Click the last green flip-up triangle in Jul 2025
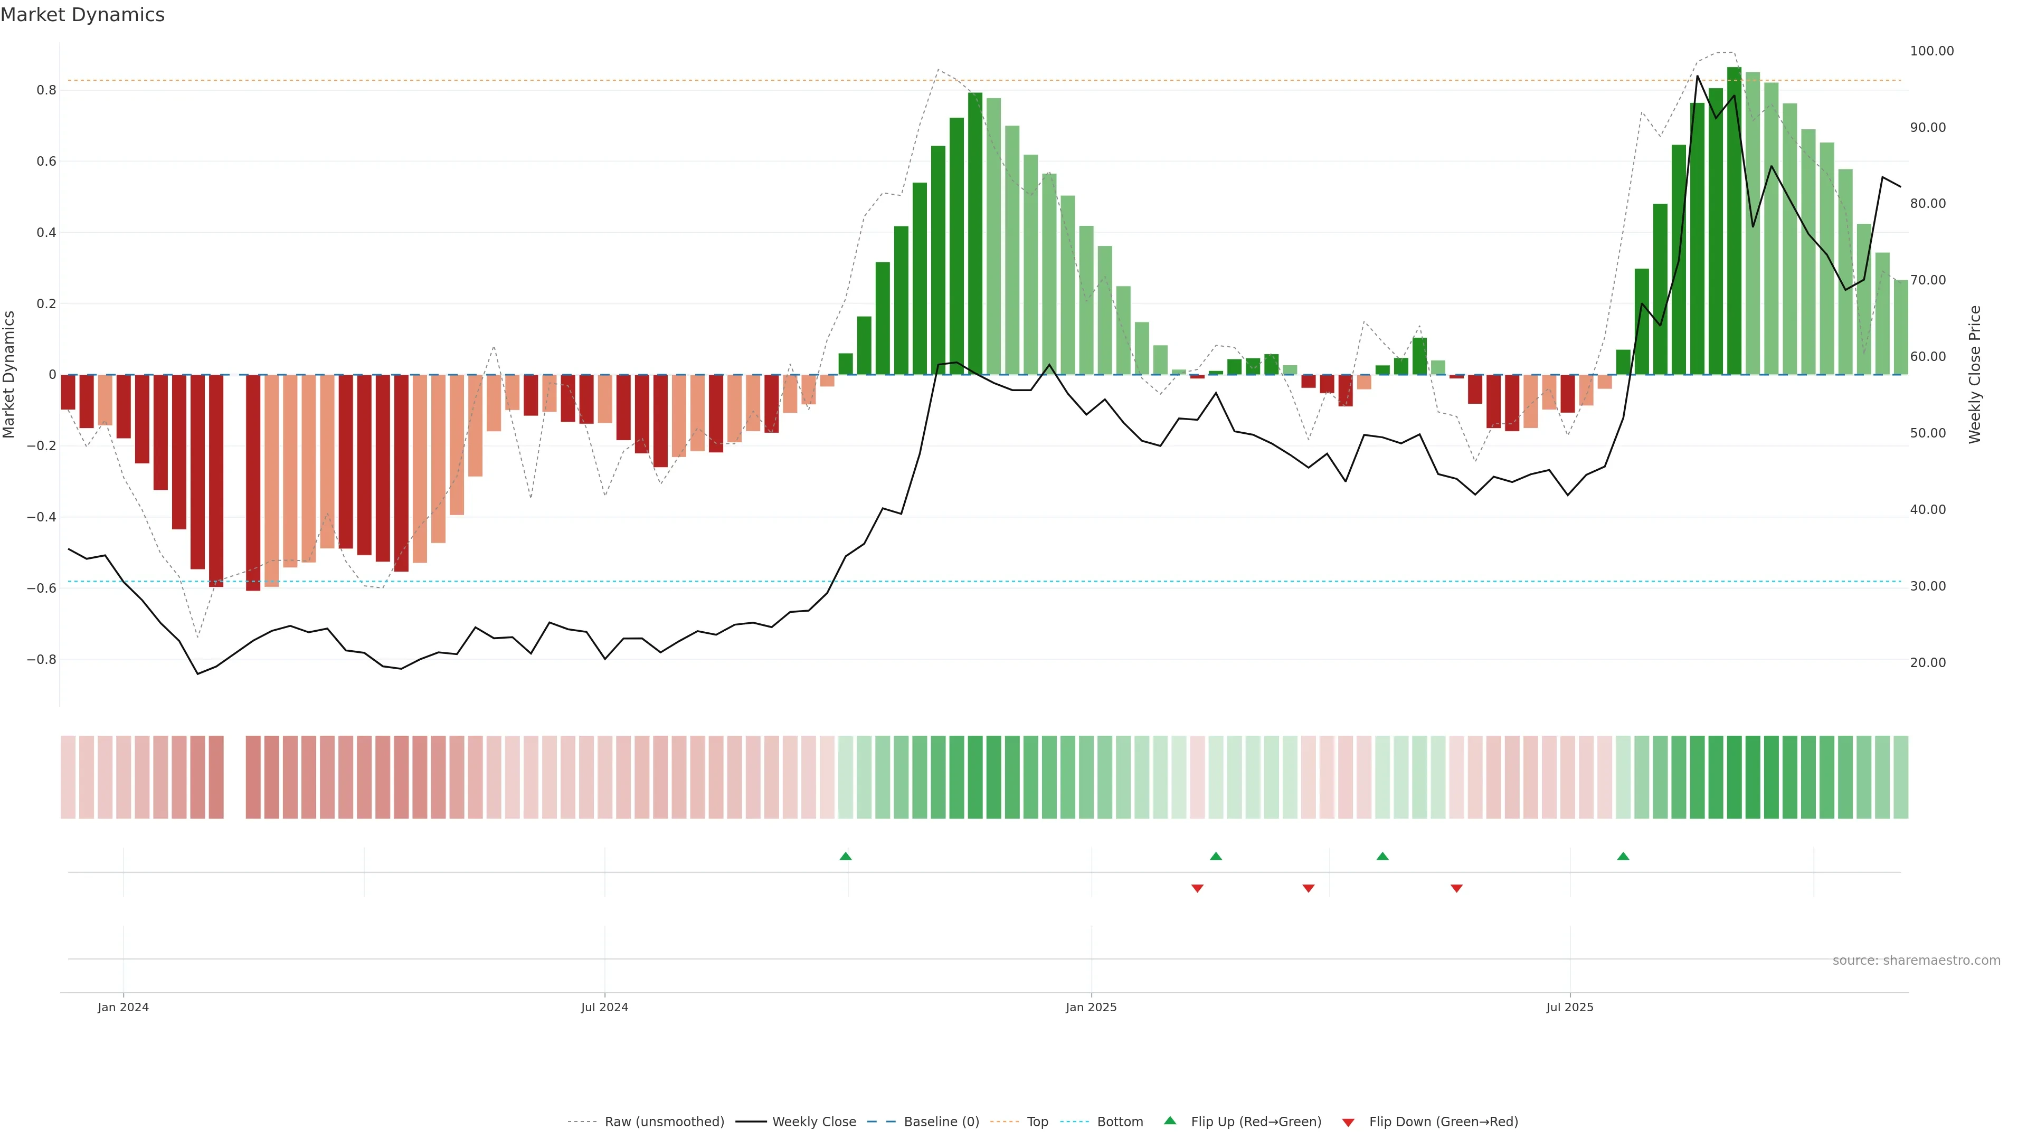Viewport: 2027px width, 1140px height. coord(1623,856)
